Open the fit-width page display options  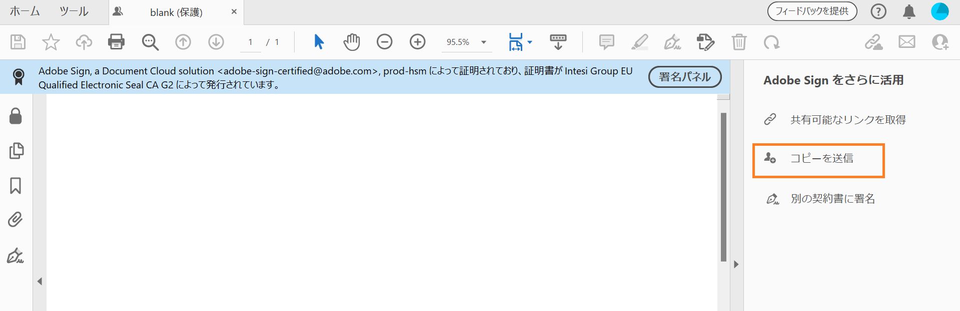click(x=520, y=42)
